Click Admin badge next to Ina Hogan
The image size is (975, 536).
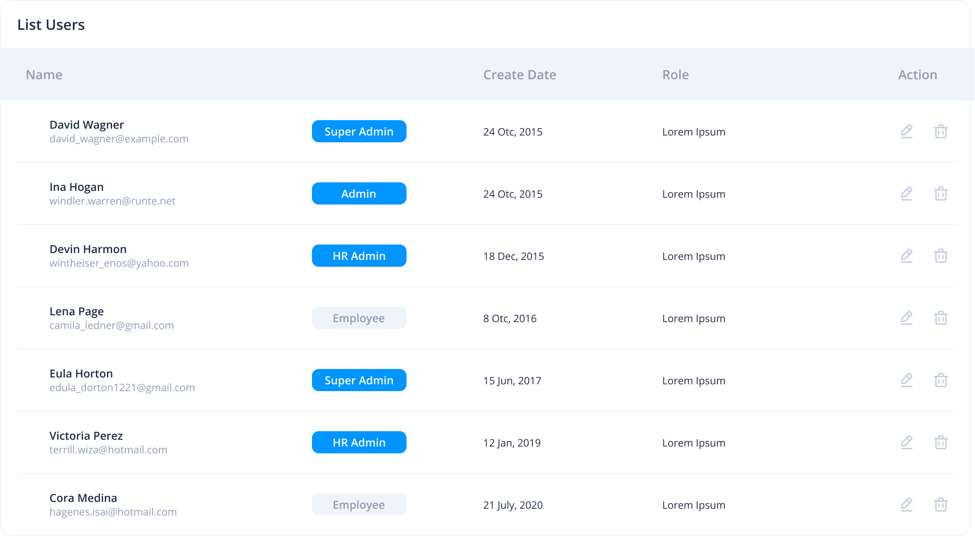tap(359, 193)
